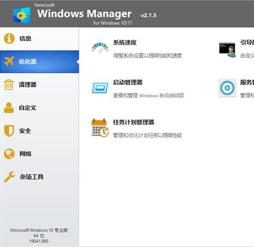Click the Windows Manager logo icon
254x247 pixels.
point(22,15)
